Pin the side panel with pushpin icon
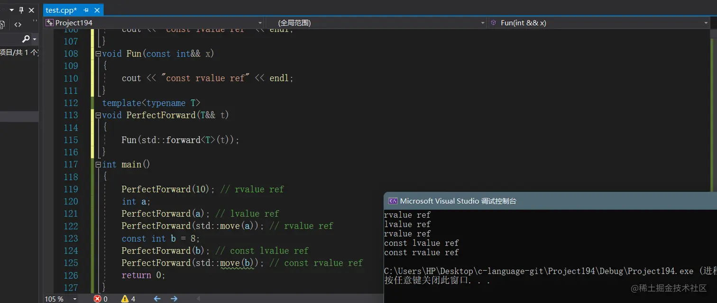This screenshot has width=717, height=303. 21,10
